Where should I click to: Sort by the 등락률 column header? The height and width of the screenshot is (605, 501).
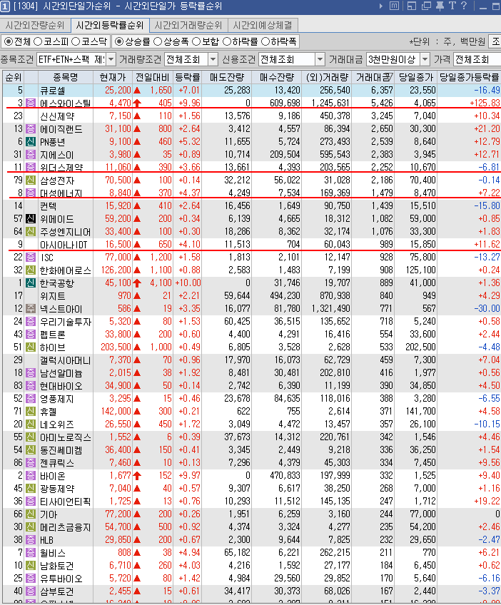(187, 77)
